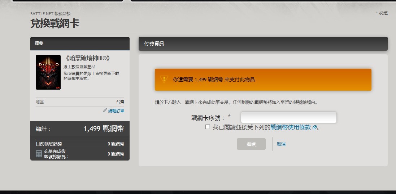Click the 《暗黑破壞神III®》 product title
396x194 pixels.
pyautogui.click(x=87, y=58)
